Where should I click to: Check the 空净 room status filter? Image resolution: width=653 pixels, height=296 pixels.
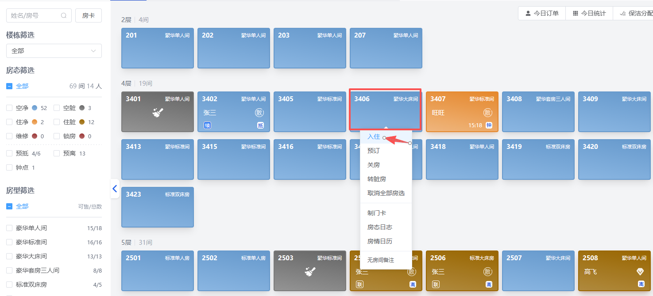[9, 108]
